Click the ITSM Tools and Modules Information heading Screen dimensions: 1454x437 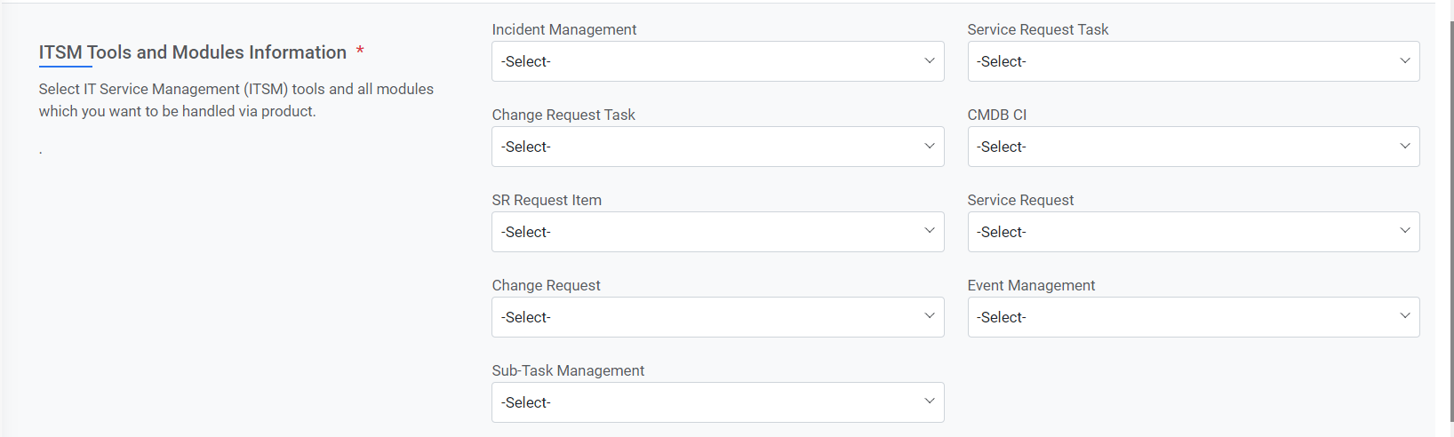click(x=192, y=52)
